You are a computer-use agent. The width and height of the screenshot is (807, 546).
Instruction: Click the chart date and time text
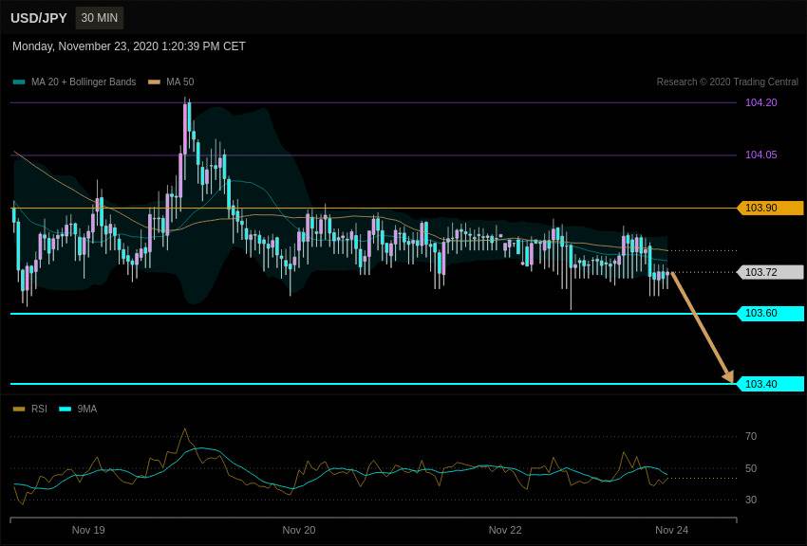[129, 46]
